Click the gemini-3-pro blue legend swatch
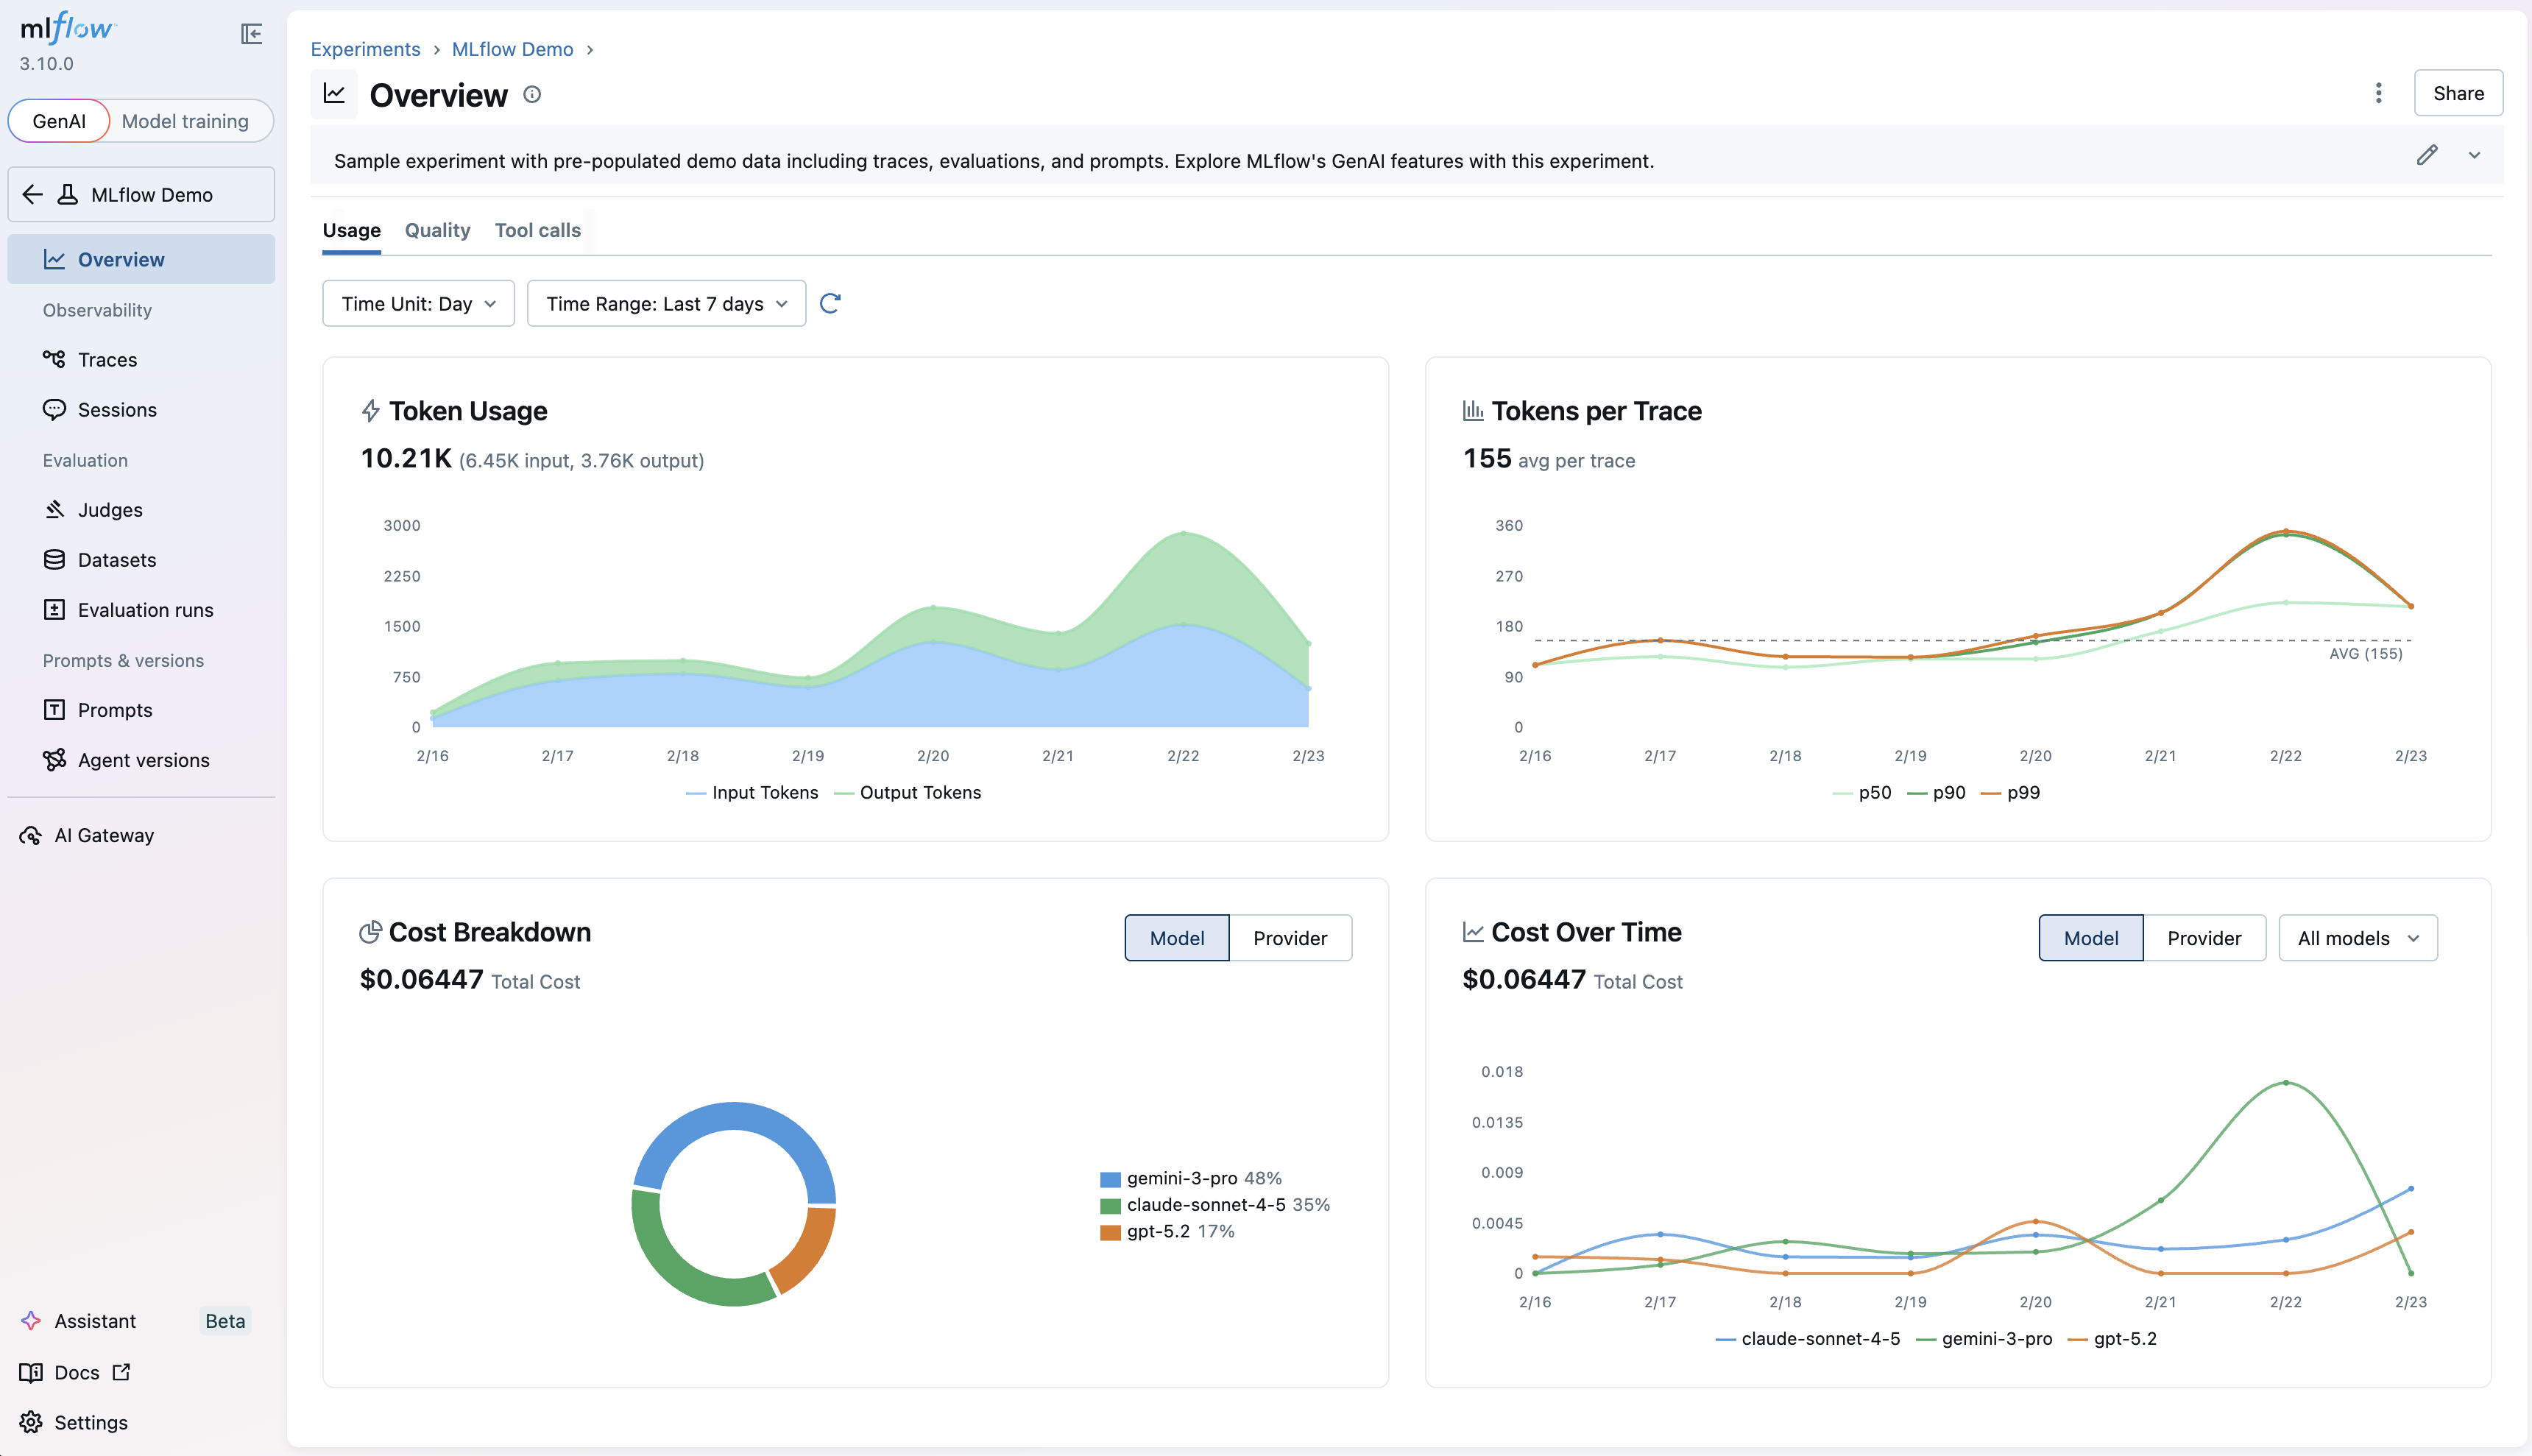Image resolution: width=2532 pixels, height=1456 pixels. [x=1109, y=1179]
